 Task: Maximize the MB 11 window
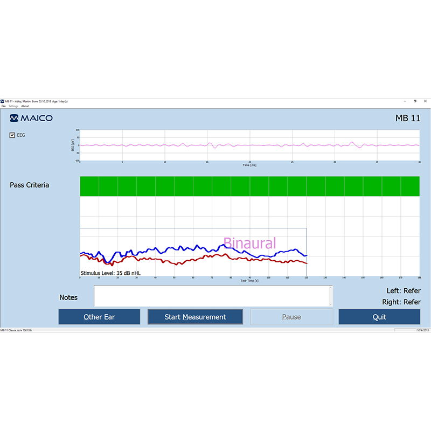pos(415,101)
